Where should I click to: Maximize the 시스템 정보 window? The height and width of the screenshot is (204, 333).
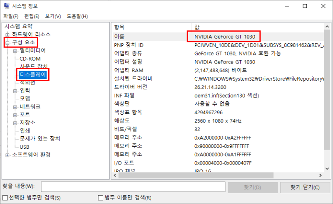pos(305,6)
